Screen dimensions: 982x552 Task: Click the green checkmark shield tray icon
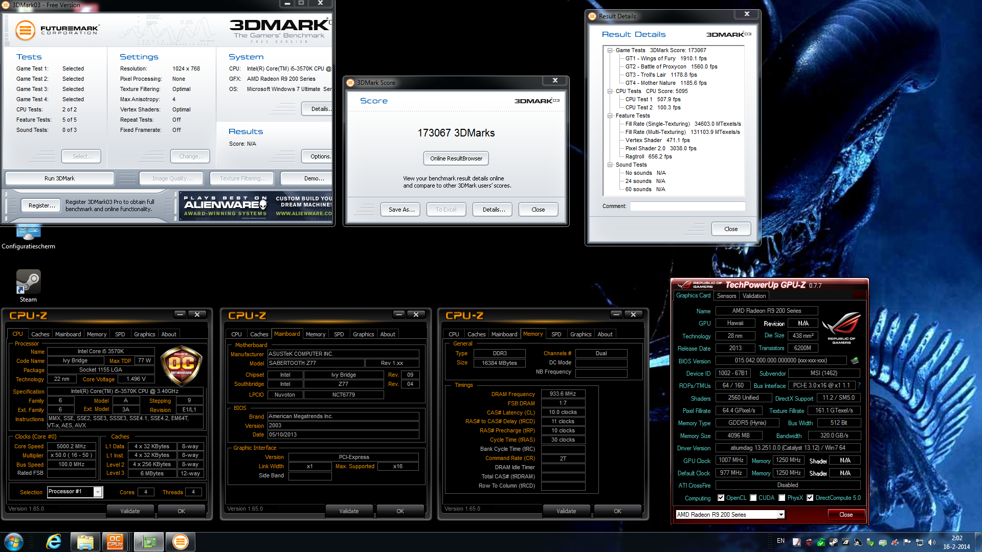coord(821,542)
